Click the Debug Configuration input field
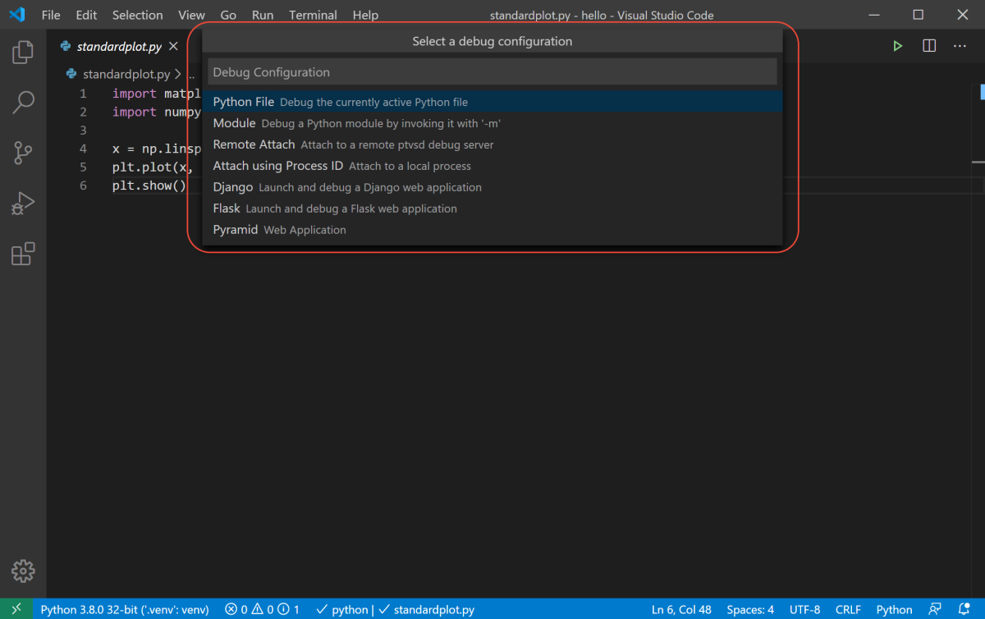 tap(492, 71)
